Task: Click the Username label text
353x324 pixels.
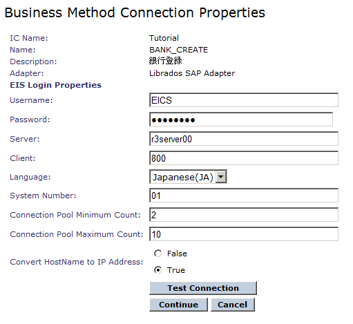Action: pyautogui.click(x=31, y=100)
